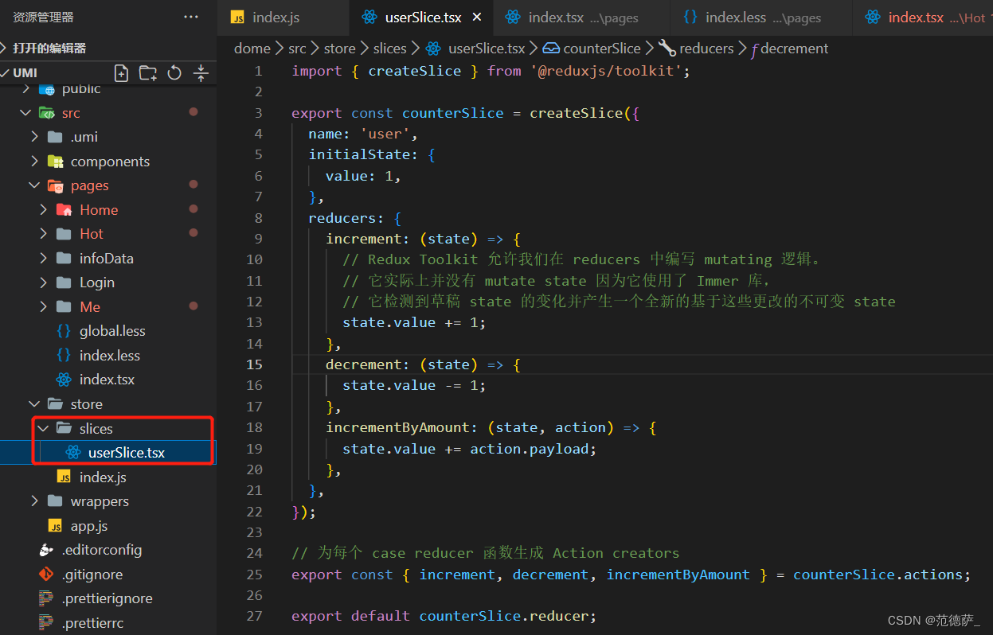Click the New Folder icon in explorer header
This screenshot has width=993, height=635.
pos(148,73)
